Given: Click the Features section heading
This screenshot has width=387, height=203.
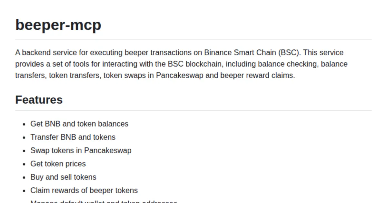Looking at the screenshot, I should pyautogui.click(x=39, y=100).
